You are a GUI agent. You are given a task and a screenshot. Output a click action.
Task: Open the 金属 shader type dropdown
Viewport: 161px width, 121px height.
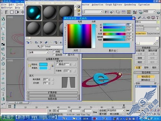[x=39, y=52]
